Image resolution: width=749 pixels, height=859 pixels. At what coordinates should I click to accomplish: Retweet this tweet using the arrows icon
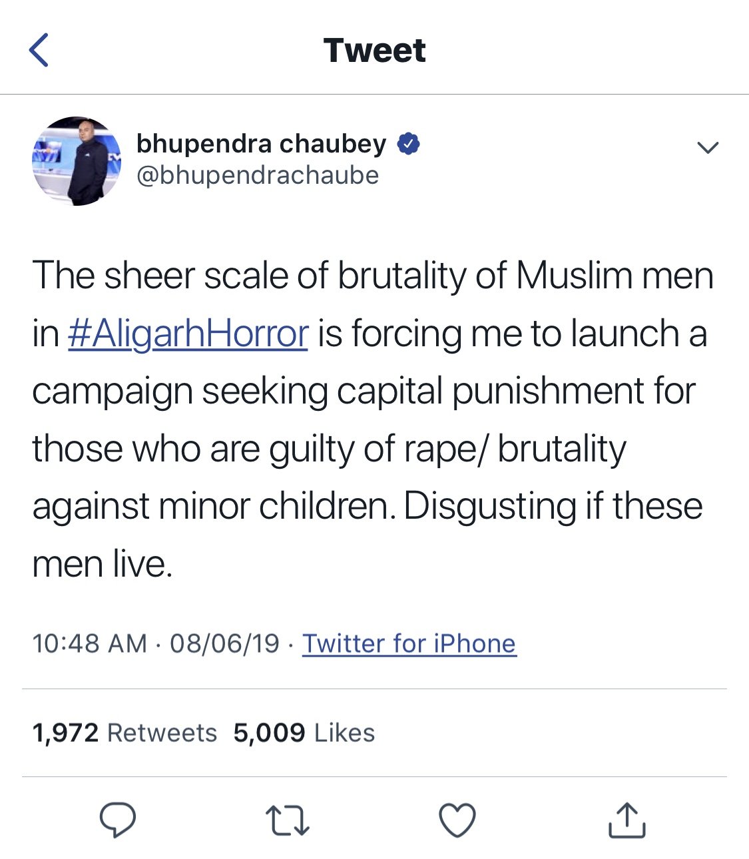tap(287, 820)
